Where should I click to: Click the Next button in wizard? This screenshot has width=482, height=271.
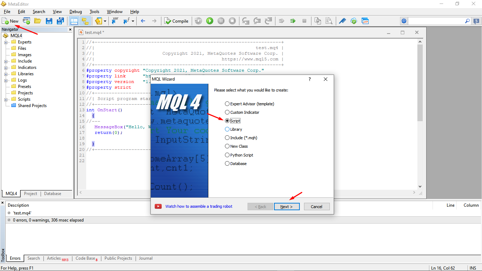click(286, 207)
